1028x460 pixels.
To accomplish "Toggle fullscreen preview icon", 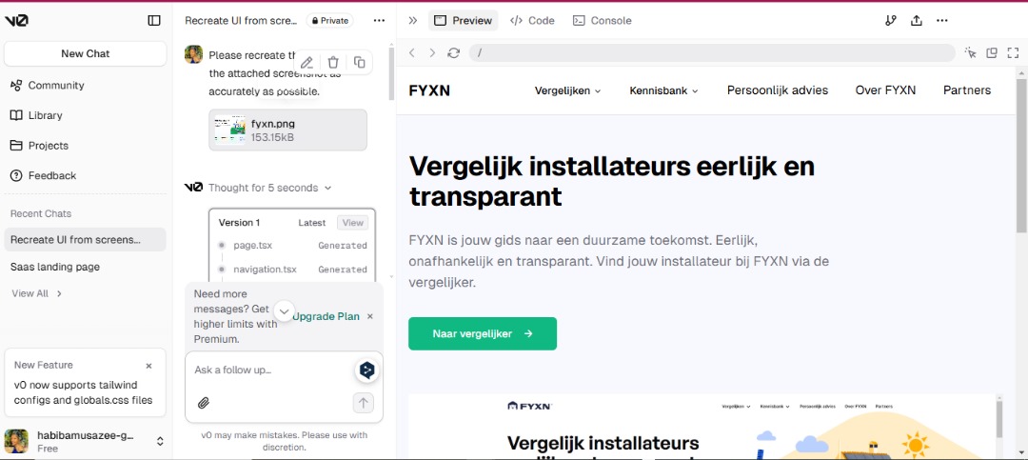I will (1012, 52).
